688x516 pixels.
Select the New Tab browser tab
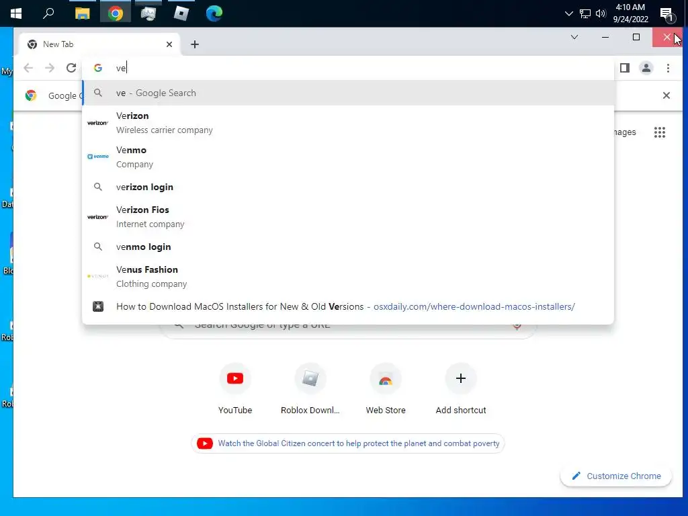click(x=100, y=44)
